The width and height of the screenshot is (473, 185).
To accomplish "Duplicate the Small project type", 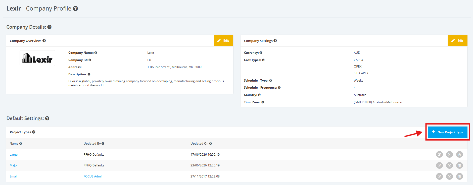I will 449,176.
